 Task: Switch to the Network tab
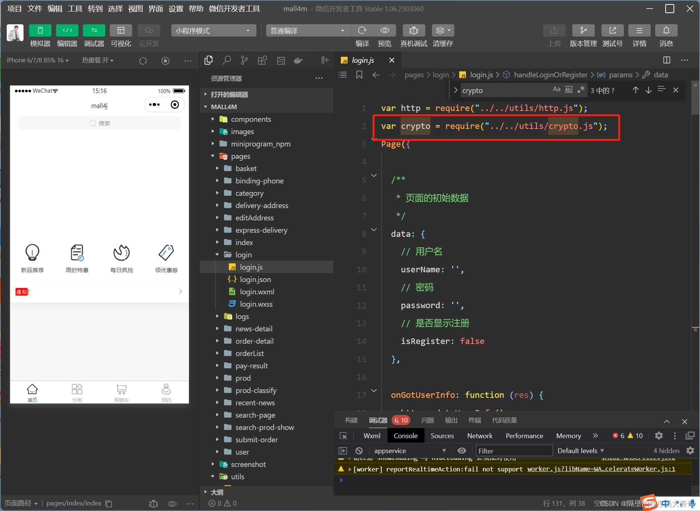pos(480,436)
